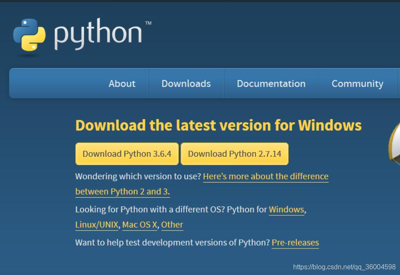Open the Linux/UNIX downloads link
The width and height of the screenshot is (400, 275).
point(97,225)
